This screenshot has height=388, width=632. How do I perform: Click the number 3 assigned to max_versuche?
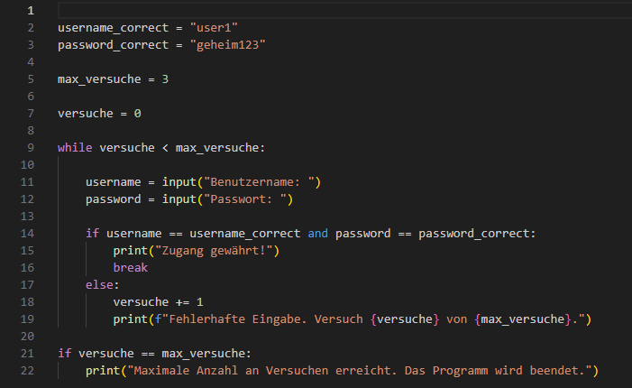click(166, 79)
